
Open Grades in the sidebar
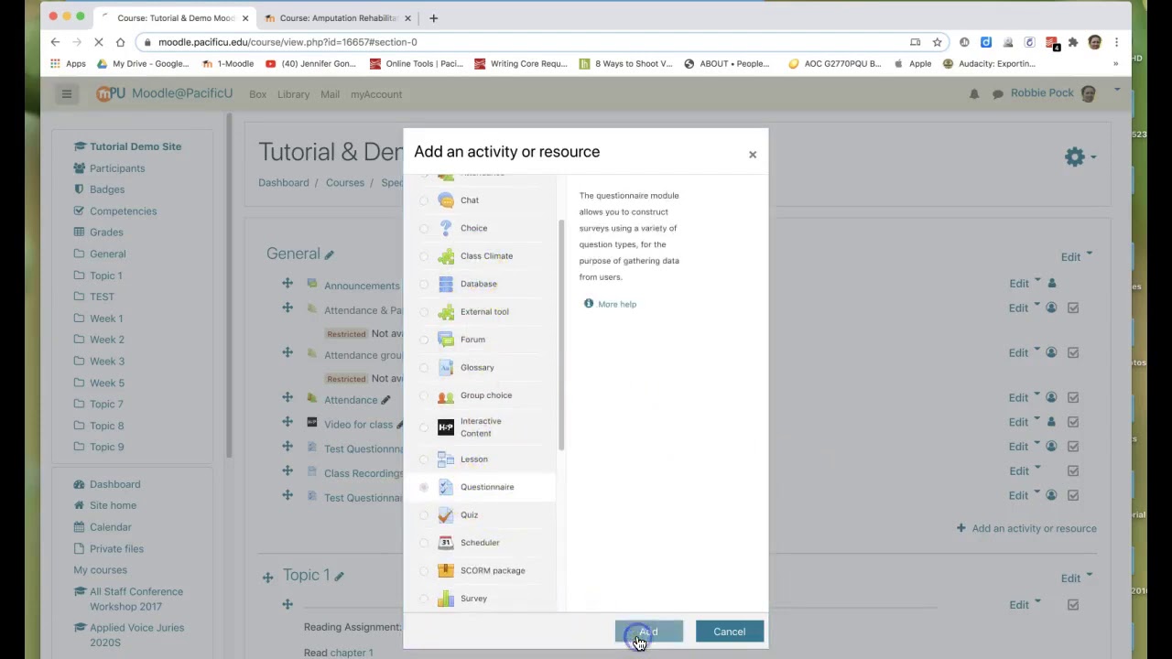[x=106, y=232]
